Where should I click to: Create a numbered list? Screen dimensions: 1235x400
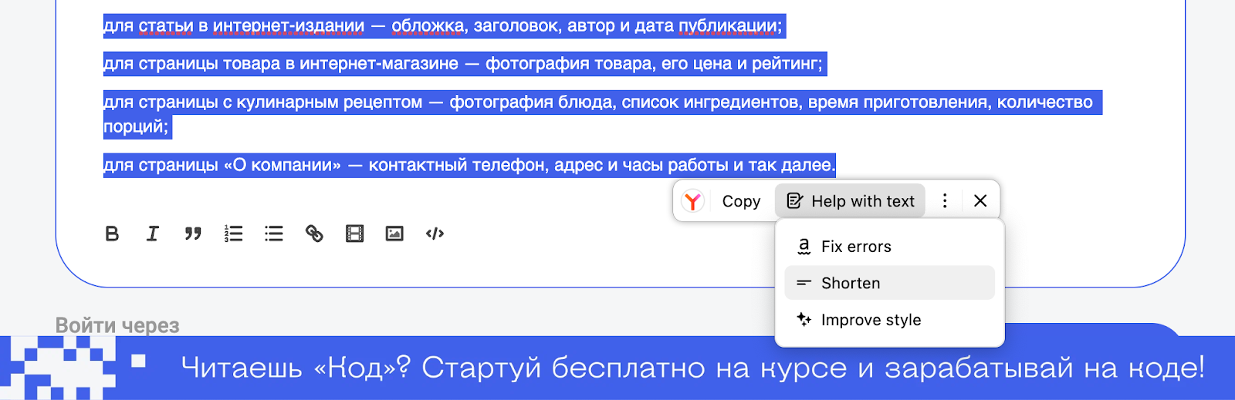[x=233, y=234]
